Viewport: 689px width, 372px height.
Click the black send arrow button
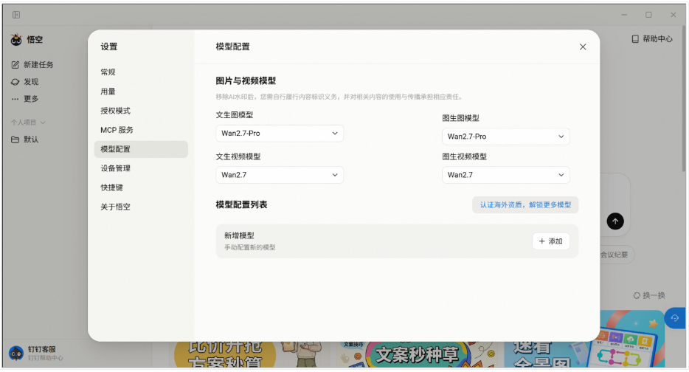click(x=615, y=221)
